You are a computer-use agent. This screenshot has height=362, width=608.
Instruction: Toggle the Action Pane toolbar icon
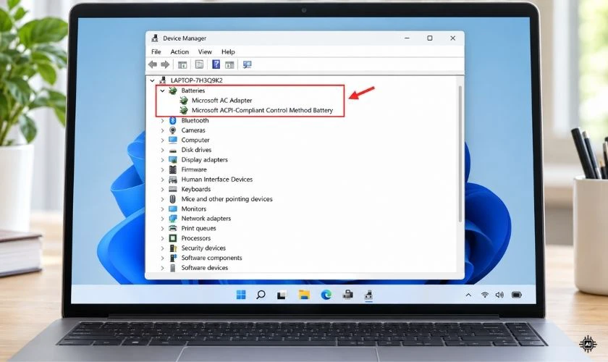point(229,64)
